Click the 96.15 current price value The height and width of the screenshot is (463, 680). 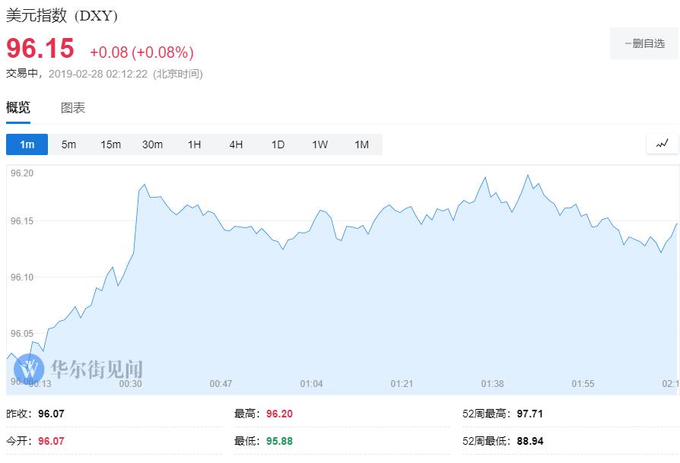[x=40, y=49]
